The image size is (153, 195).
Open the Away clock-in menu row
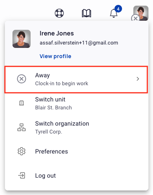click(x=76, y=80)
